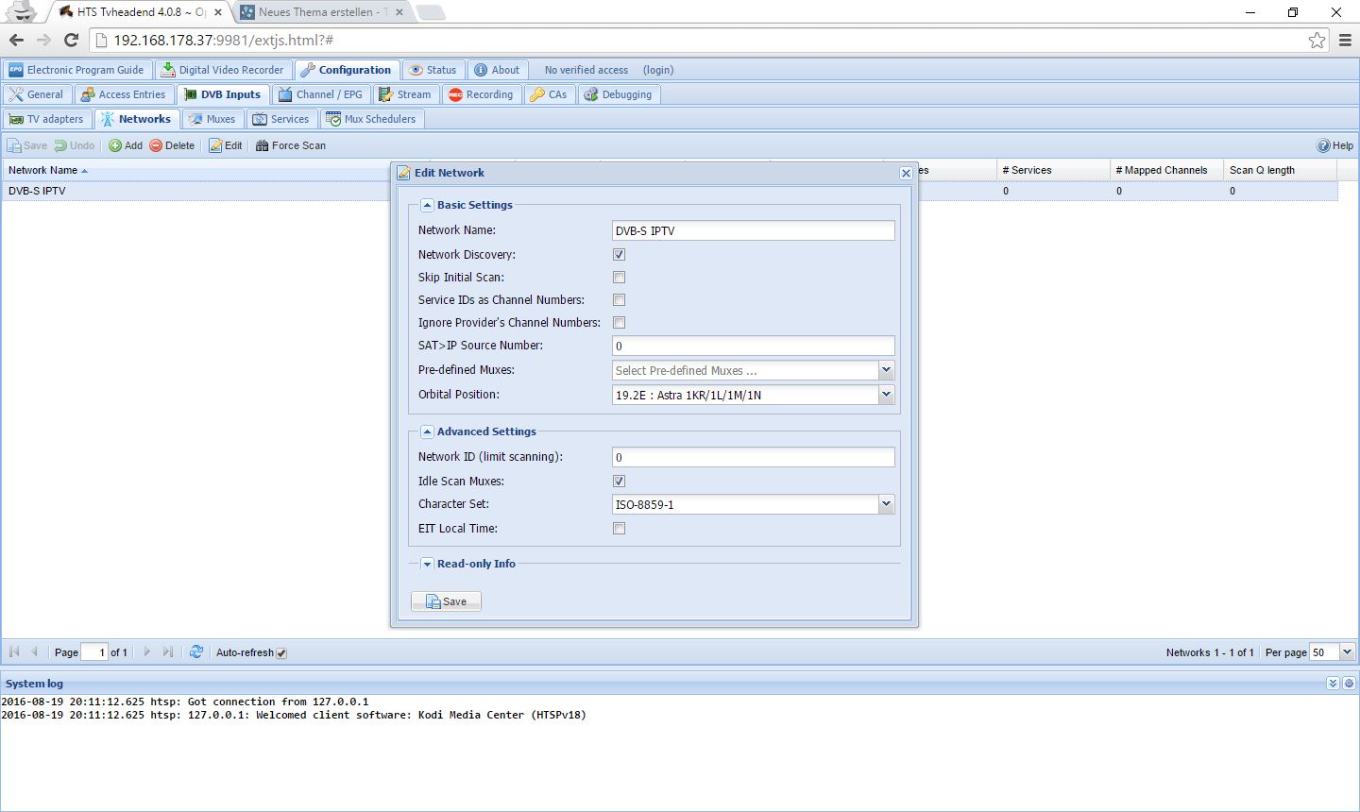Switch to the Neues Thema erstellen tab
The width and height of the screenshot is (1360, 812).
click(322, 12)
